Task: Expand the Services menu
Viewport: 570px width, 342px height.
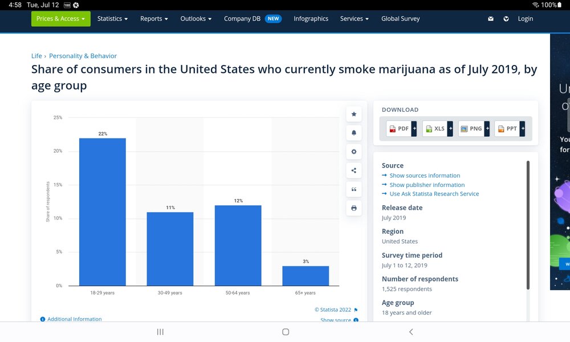Action: 355,19
